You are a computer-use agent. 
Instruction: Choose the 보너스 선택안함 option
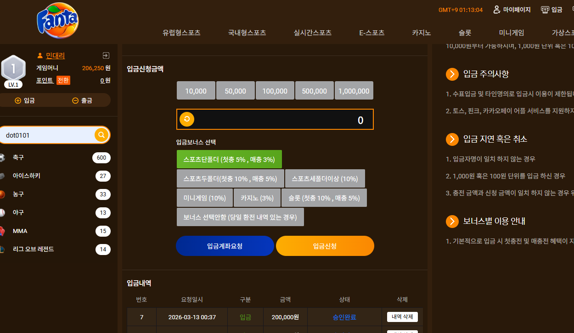pos(240,217)
